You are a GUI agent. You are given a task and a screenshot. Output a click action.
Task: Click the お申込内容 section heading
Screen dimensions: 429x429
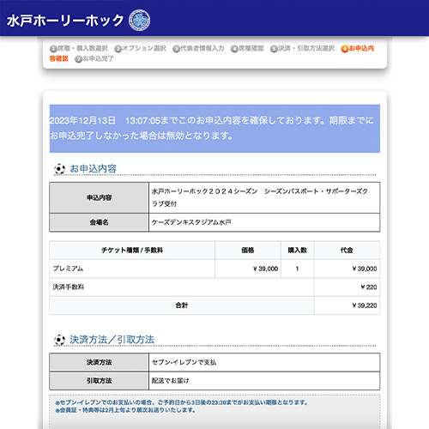(x=94, y=168)
